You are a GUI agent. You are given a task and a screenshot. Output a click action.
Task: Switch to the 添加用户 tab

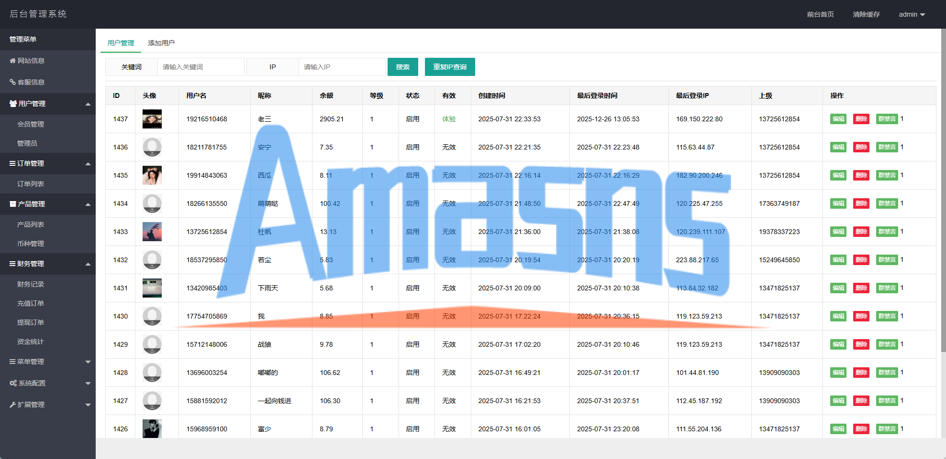pos(161,43)
